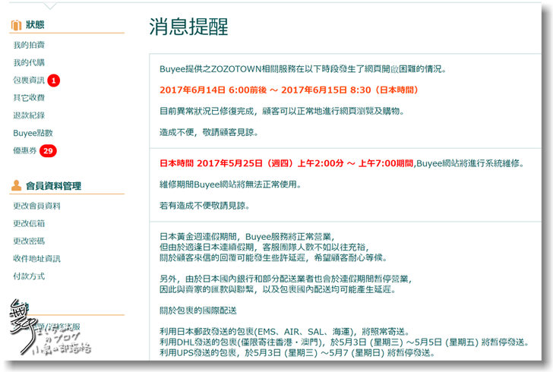Click text 關於包裹的國際配送
Image resolution: width=553 pixels, height=372 pixels.
[x=197, y=311]
